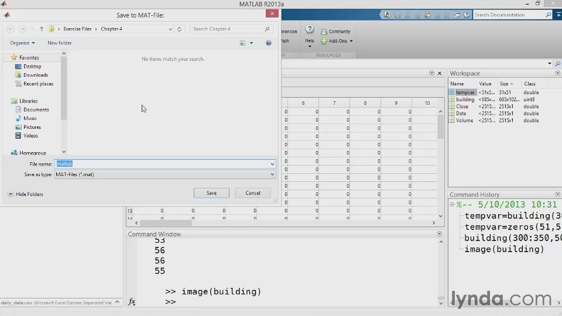The image size is (562, 316).
Task: Open the Workspace panel actions menu
Action: tap(558, 73)
